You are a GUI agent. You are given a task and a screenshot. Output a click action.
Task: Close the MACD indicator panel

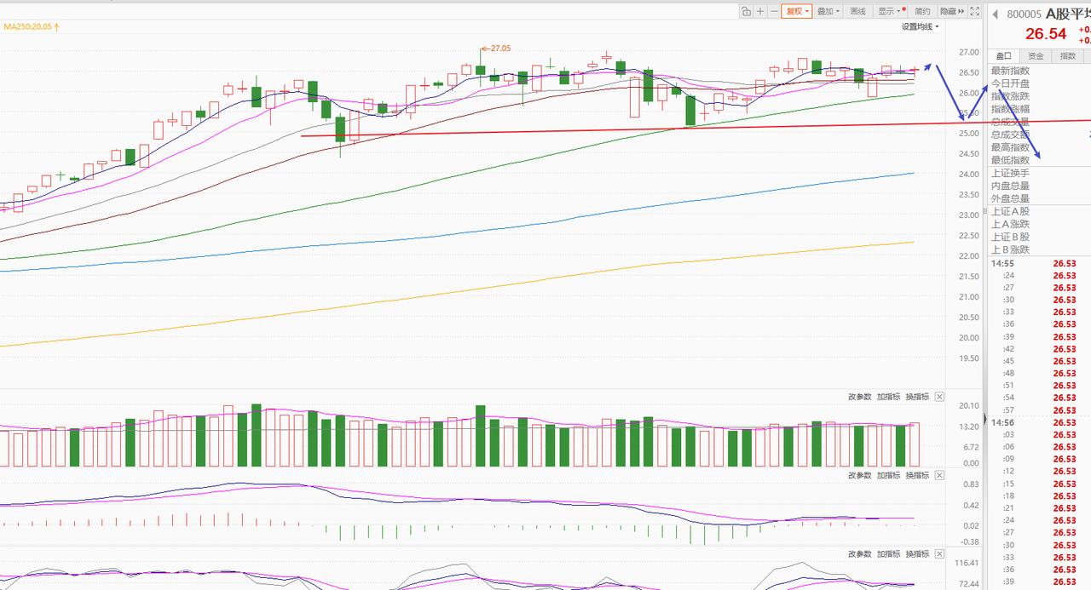pyautogui.click(x=939, y=475)
